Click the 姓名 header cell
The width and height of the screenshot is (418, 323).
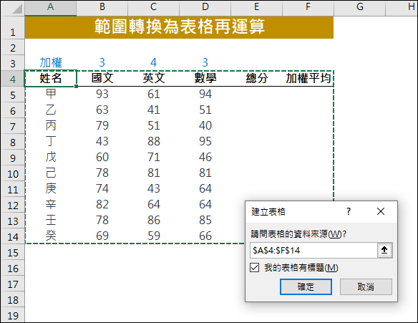[51, 78]
